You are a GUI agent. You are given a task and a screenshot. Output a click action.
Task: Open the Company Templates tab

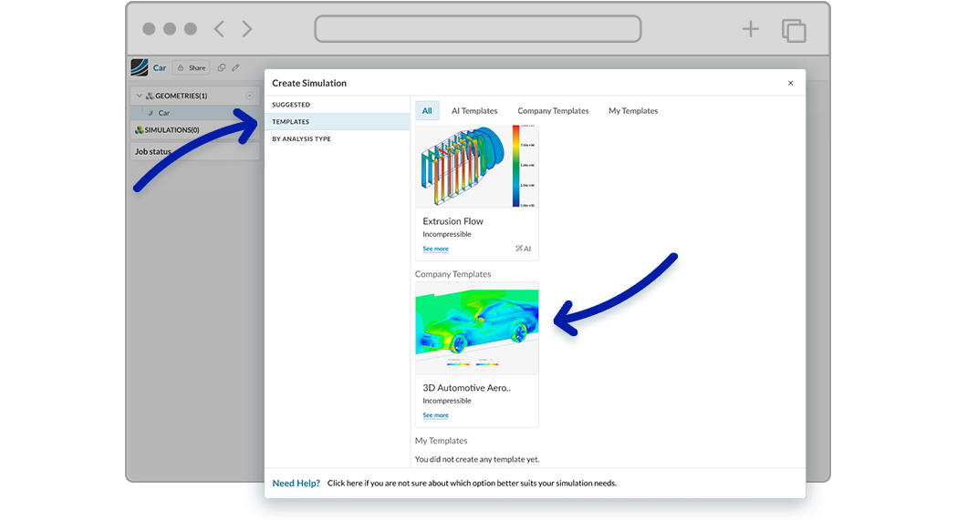553,111
